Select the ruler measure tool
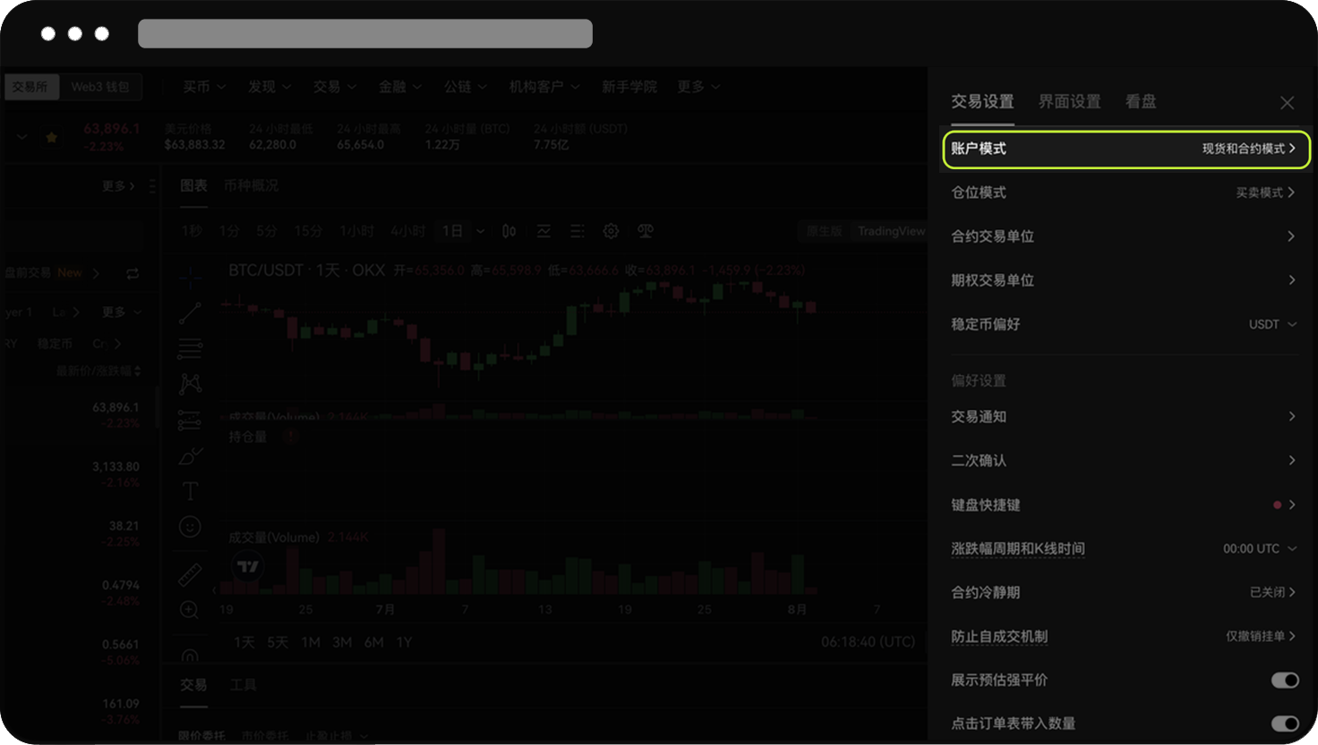 click(190, 573)
